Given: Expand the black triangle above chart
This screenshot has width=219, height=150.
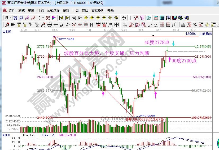Looking at the screenshot, I should (x=153, y=35).
